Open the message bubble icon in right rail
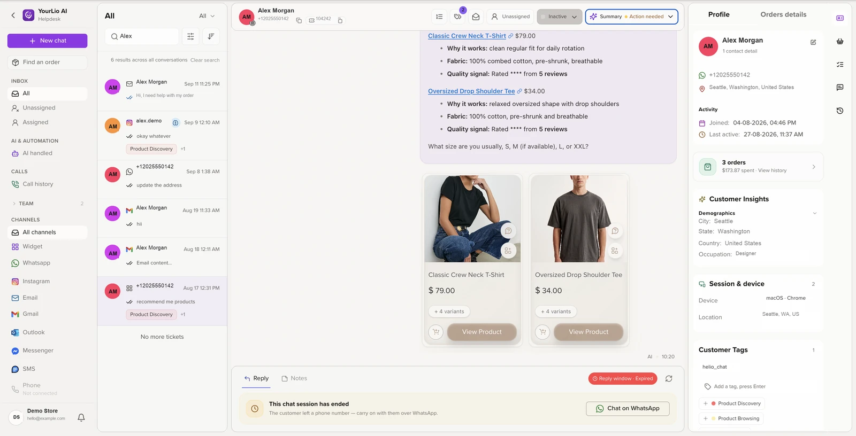Screen dimensions: 856x436 coord(840,87)
